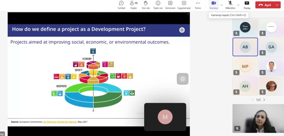
Task: Click the SDG icon atop the diagram arrow
Action: (93, 51)
